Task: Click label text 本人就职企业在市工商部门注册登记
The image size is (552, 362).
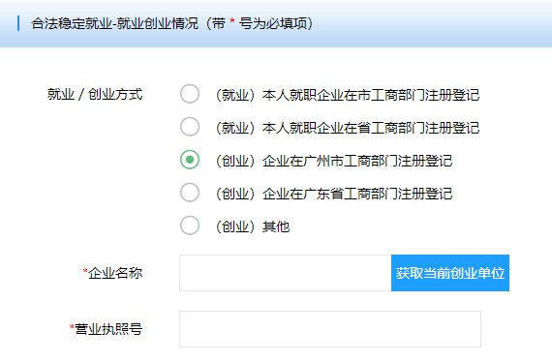Action: pyautogui.click(x=371, y=95)
